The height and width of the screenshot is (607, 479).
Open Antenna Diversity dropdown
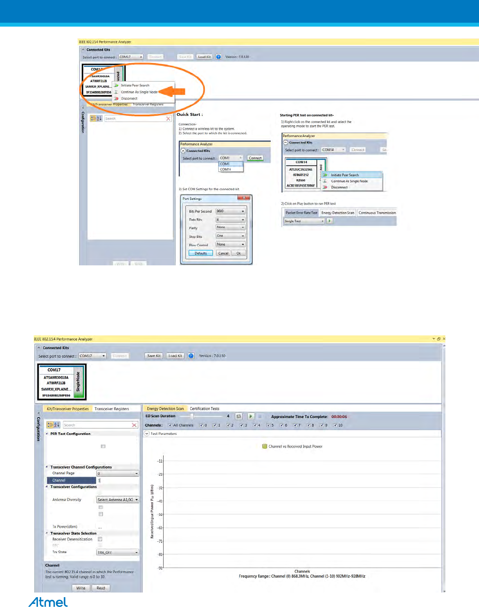click(118, 500)
